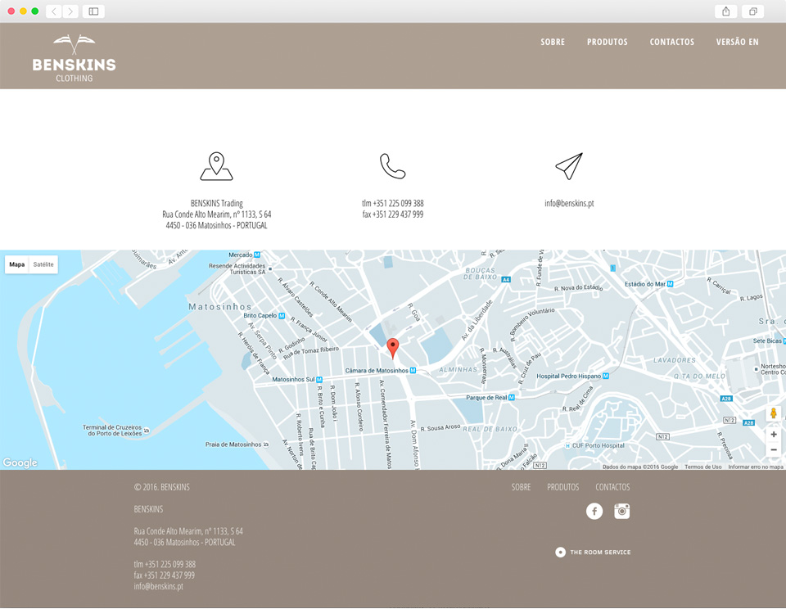Click Estádio do Mar station label
Screen dimensions: 786x609
[x=648, y=284]
